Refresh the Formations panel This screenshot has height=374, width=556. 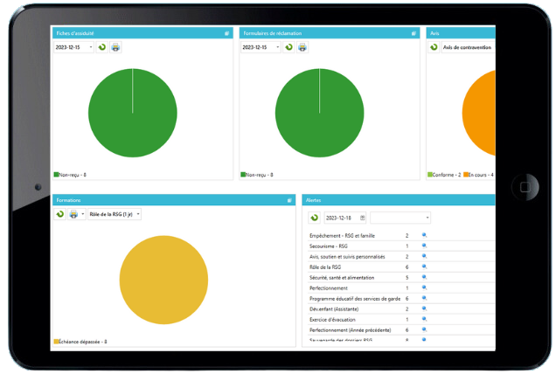60,214
